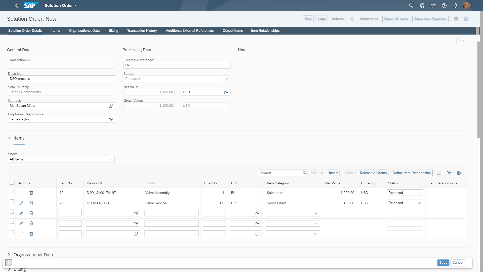Switch to the Items tab

click(x=56, y=31)
